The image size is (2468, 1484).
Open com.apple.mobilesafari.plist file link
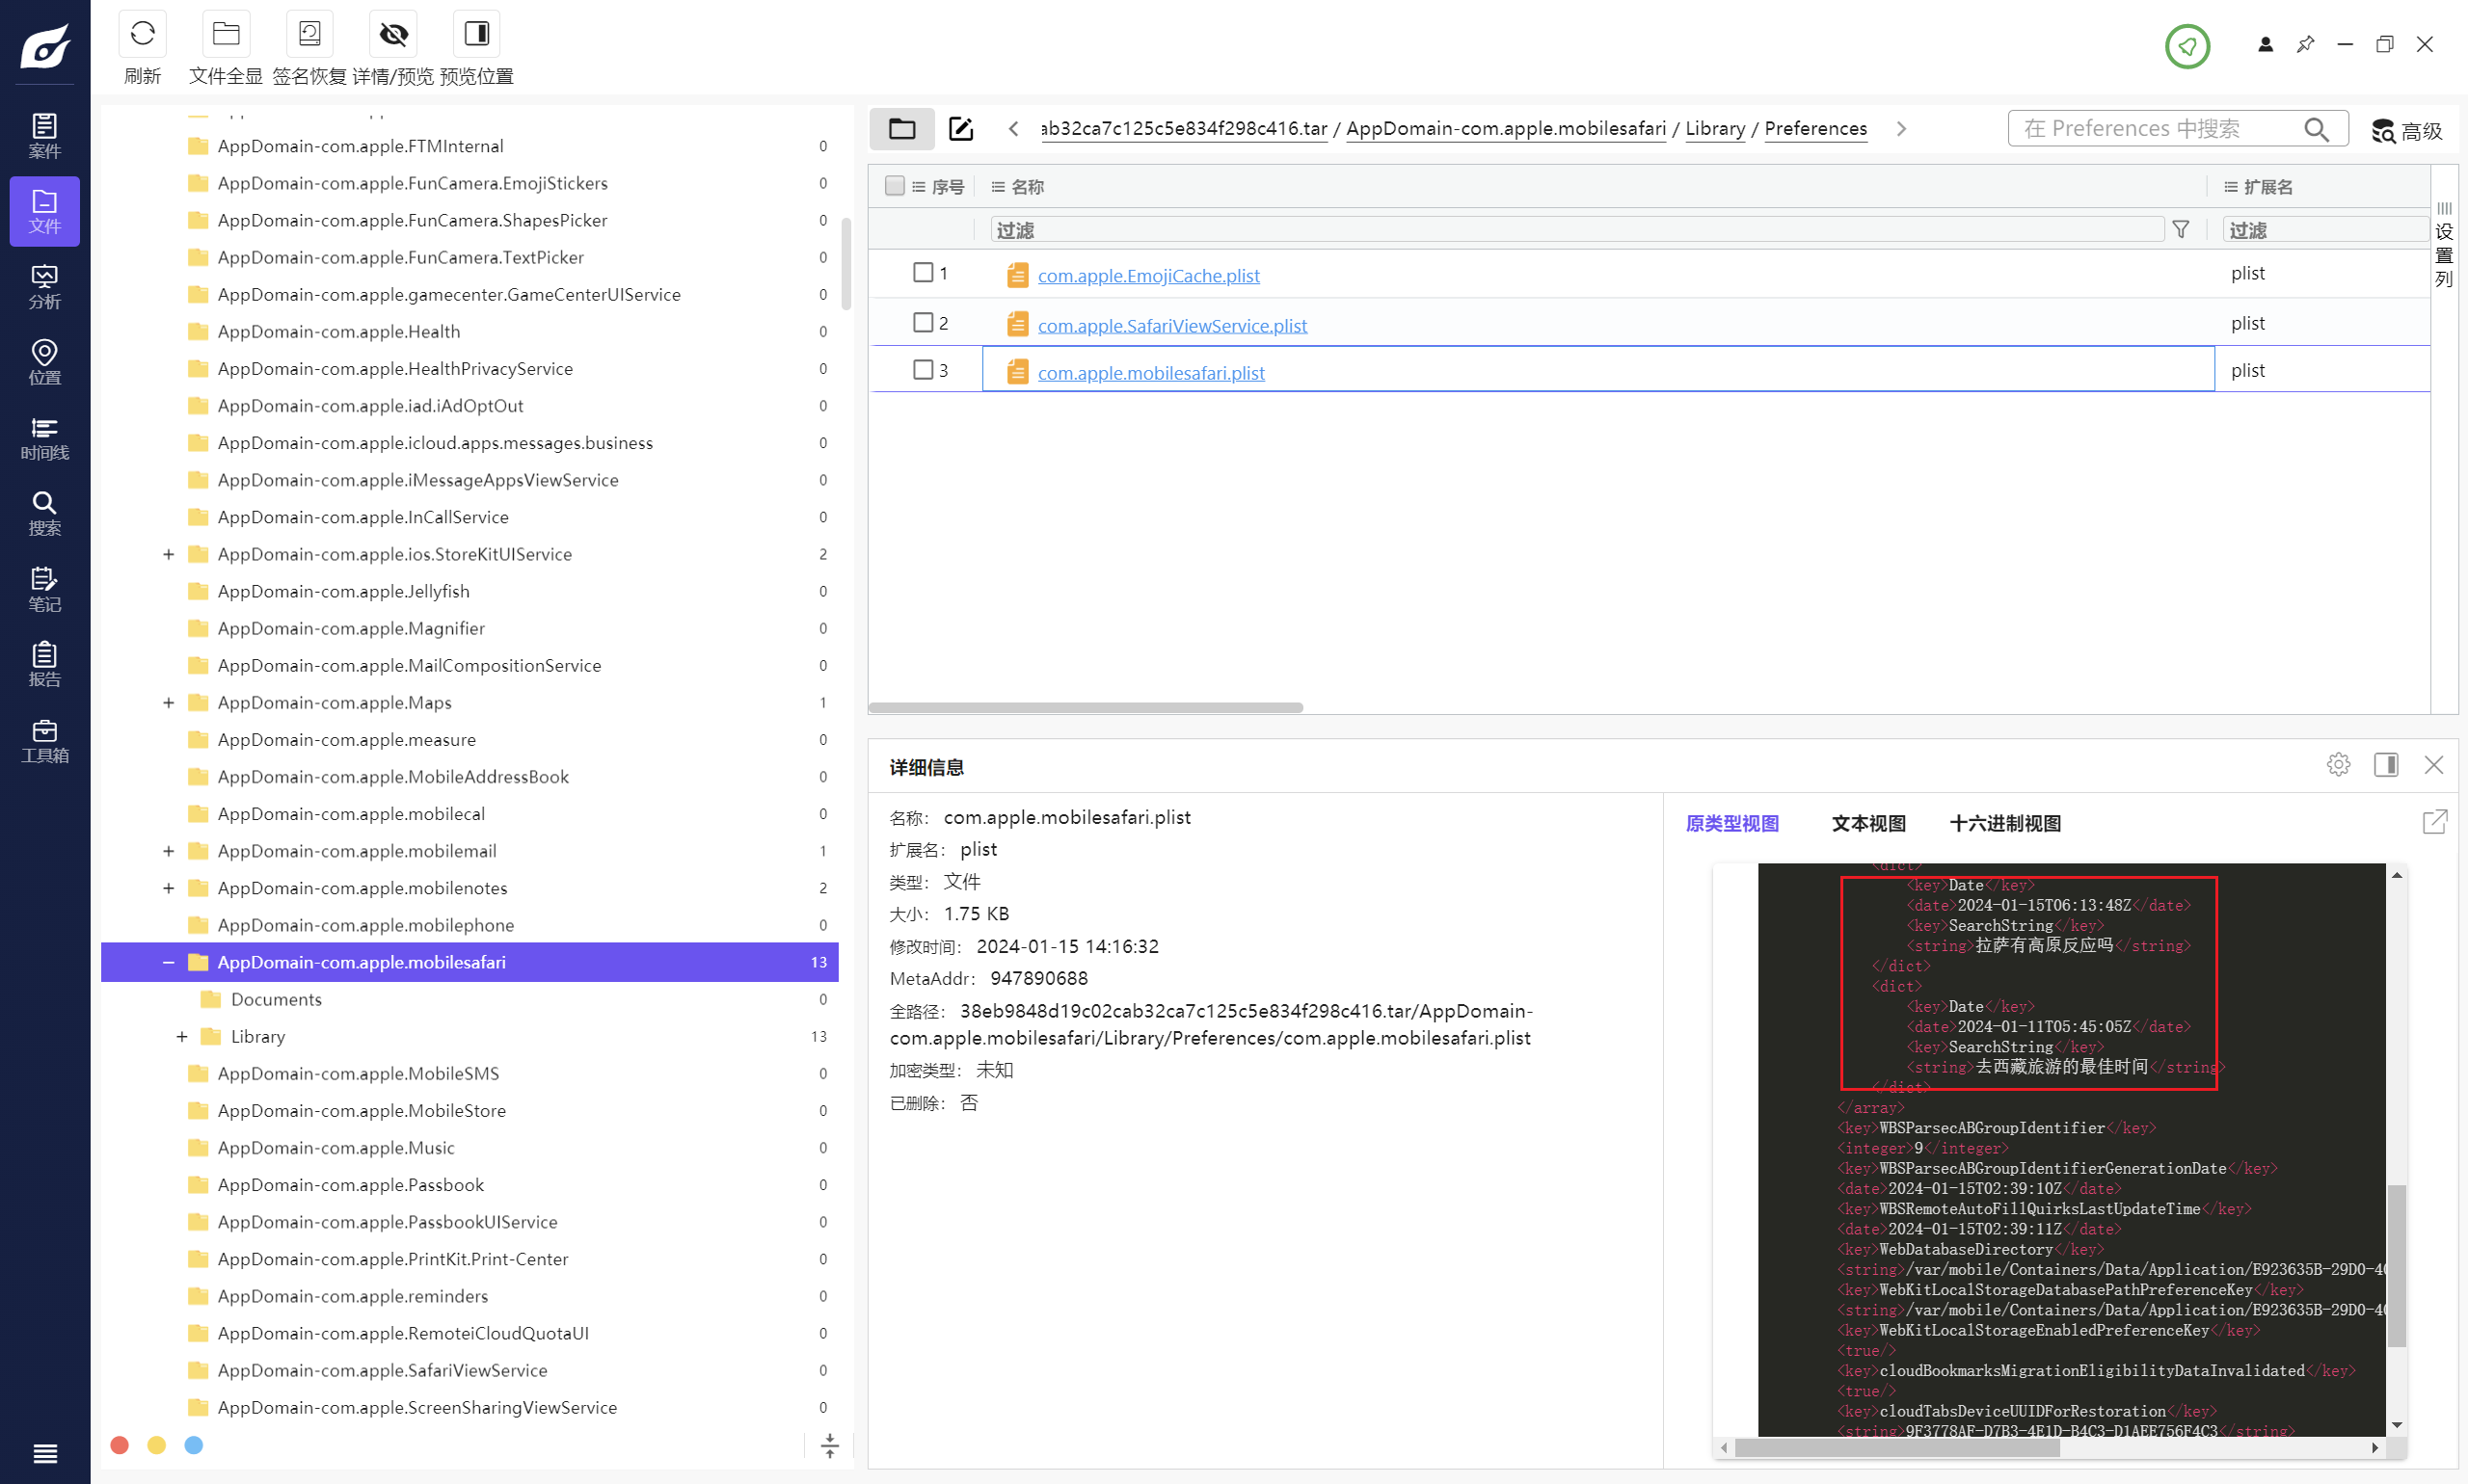point(1151,373)
